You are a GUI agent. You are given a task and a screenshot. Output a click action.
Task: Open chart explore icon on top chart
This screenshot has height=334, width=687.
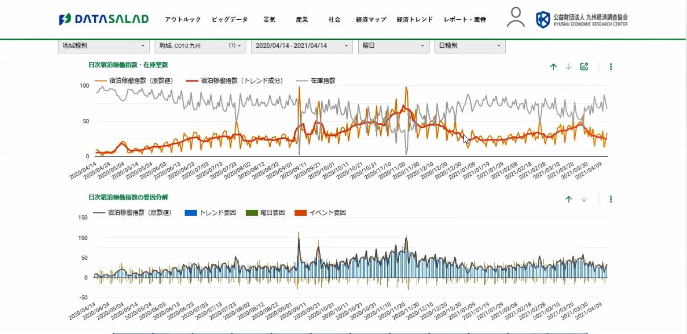tap(584, 67)
